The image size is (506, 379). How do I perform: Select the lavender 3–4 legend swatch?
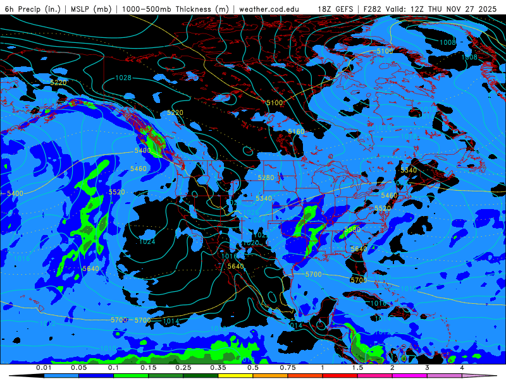coord(445,376)
